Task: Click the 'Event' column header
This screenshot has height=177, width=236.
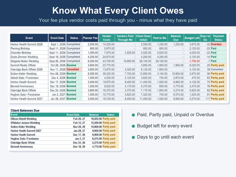Action: [x=29, y=38]
